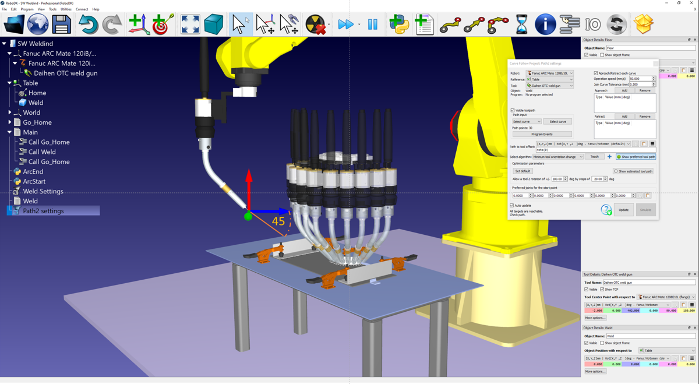Open the Tool dropdown Daihen OTC weld gun
Viewport: 699px width, 384px height.
(x=550, y=86)
